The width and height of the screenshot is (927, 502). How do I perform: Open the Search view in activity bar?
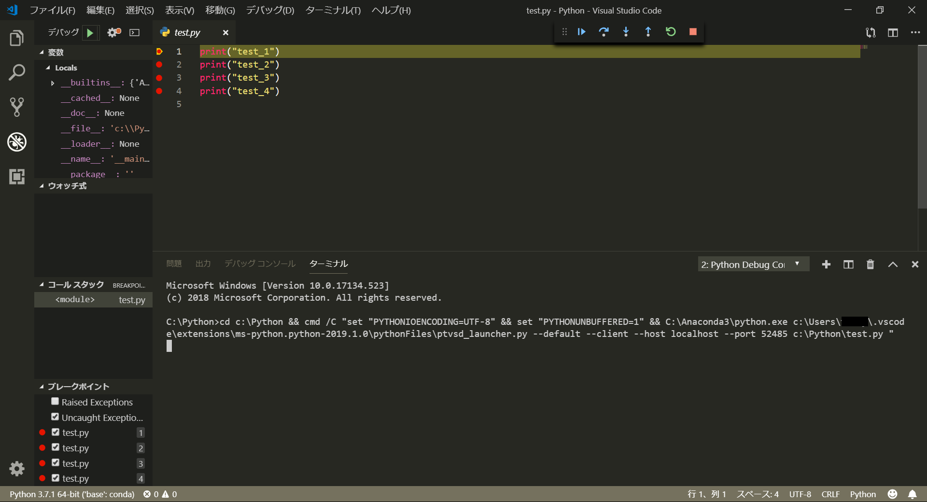tap(17, 72)
